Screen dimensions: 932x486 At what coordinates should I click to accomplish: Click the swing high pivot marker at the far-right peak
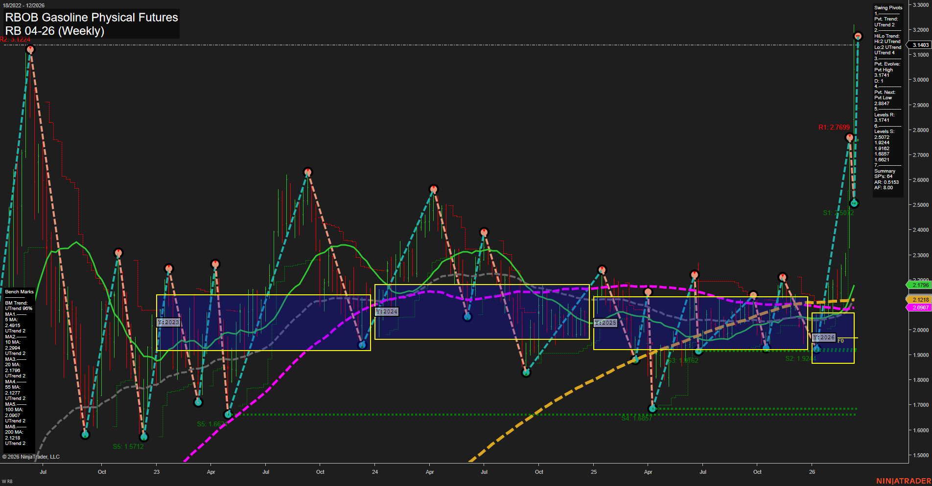point(857,35)
